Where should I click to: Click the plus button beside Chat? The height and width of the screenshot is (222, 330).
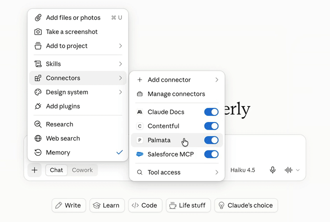click(x=35, y=170)
